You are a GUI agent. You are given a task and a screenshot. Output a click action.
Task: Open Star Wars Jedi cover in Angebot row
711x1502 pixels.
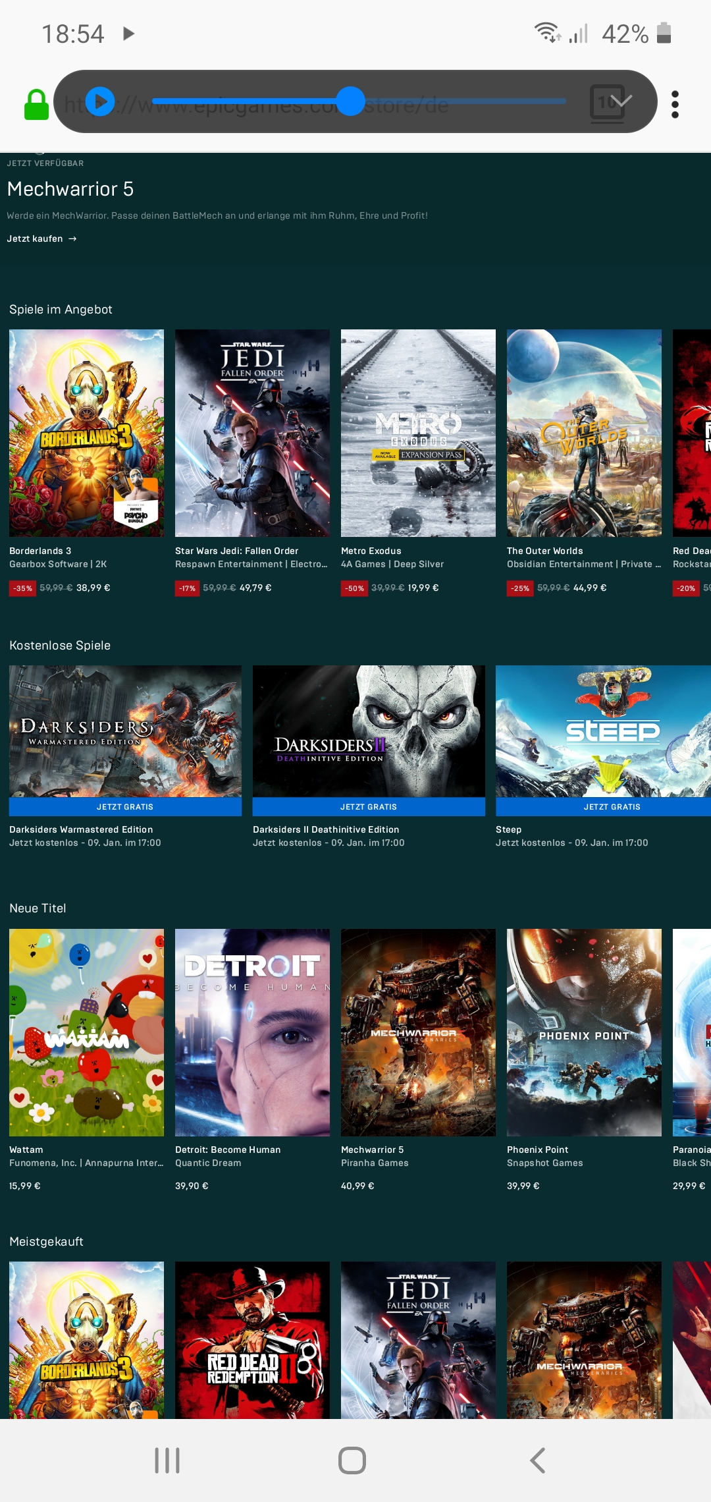(252, 433)
